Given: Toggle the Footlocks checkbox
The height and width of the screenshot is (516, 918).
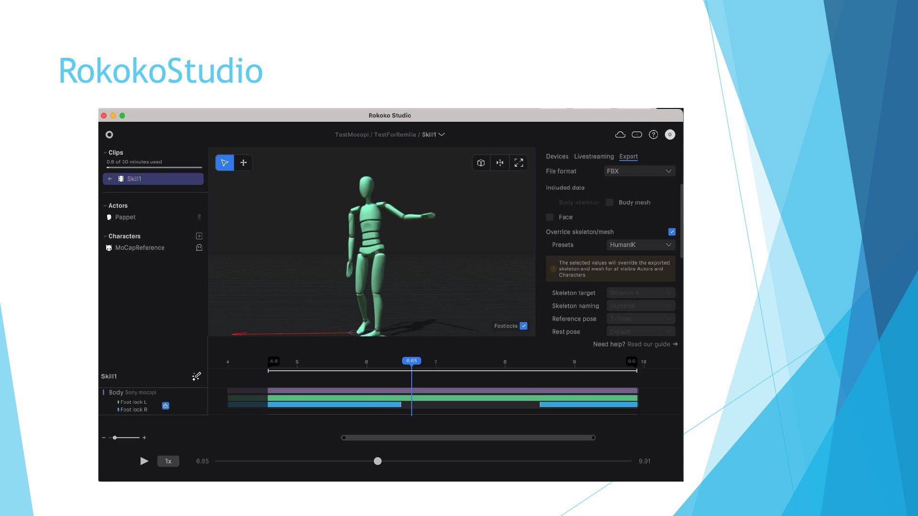Looking at the screenshot, I should pos(524,326).
